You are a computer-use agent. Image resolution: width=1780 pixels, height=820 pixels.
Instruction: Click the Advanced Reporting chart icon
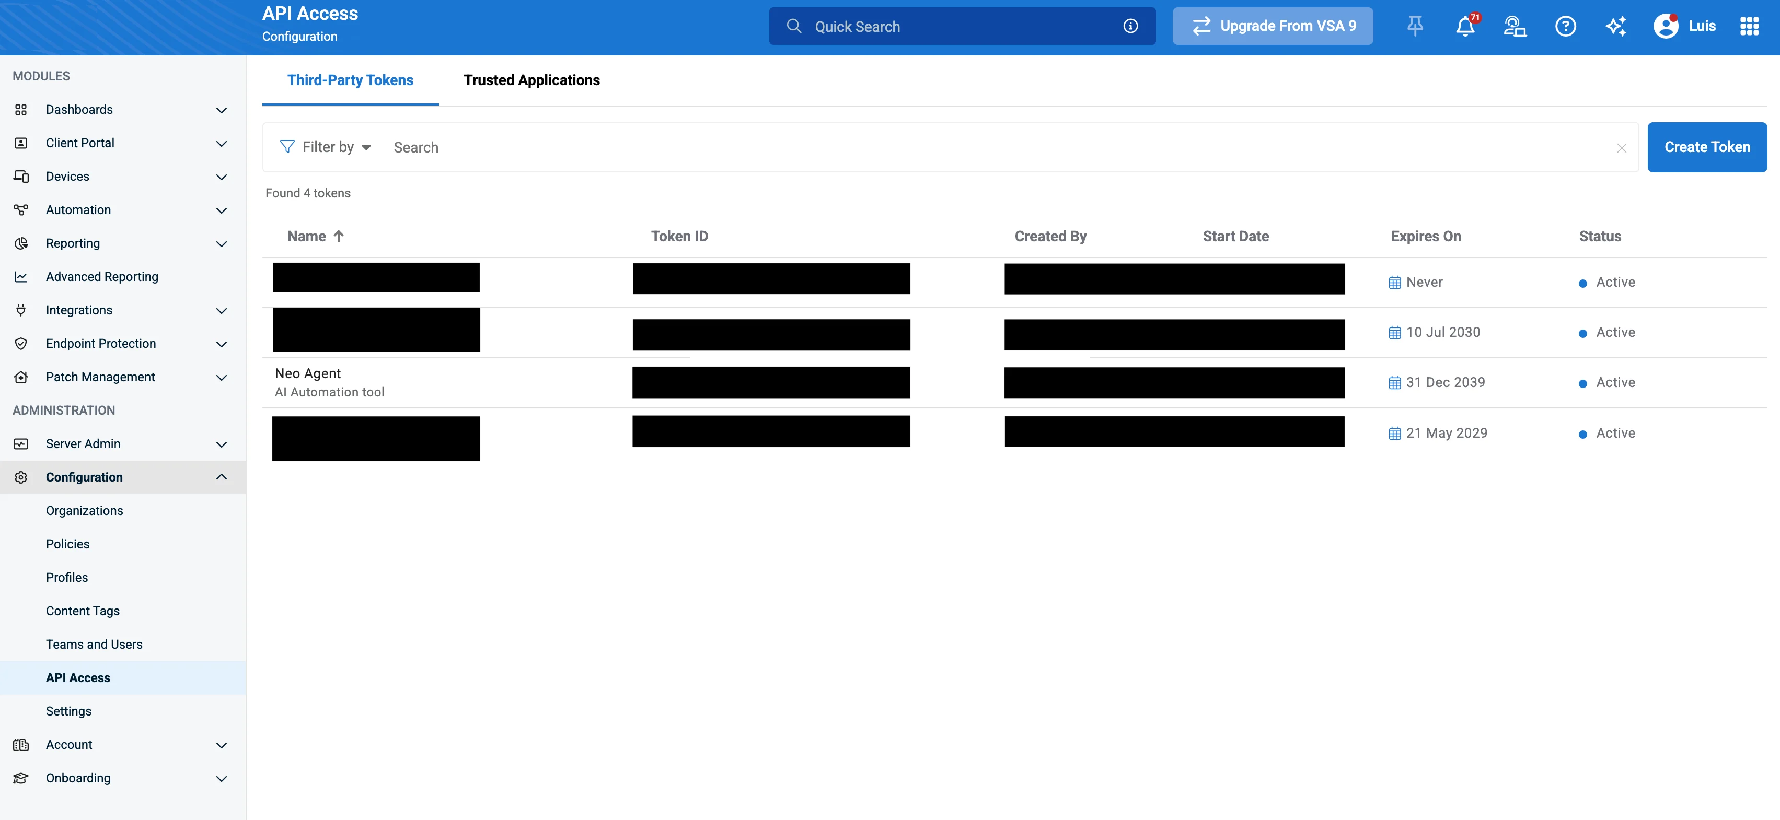21,276
